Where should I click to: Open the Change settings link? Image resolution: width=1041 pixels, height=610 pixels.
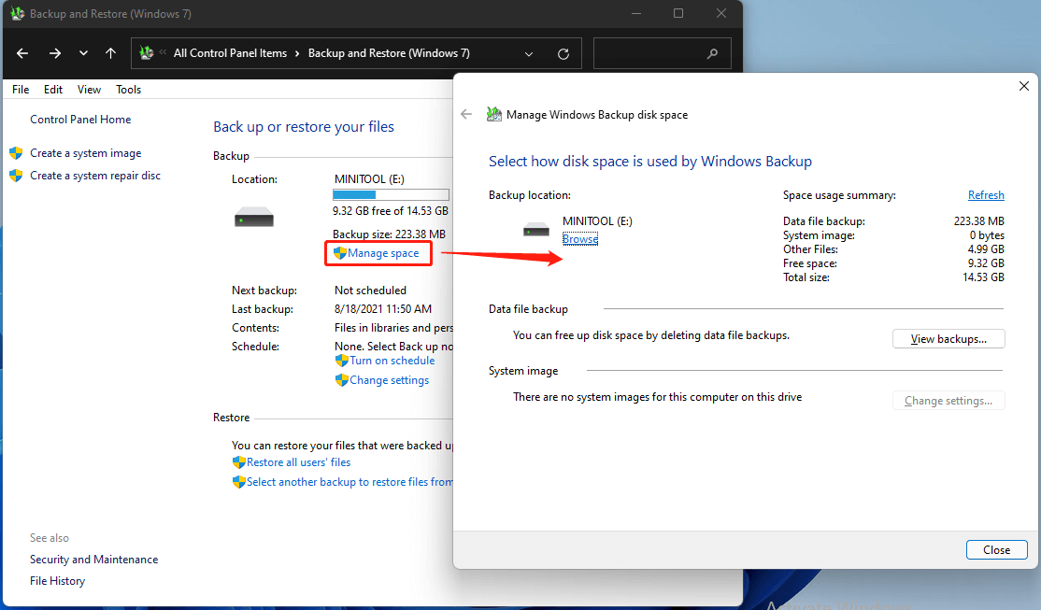[x=389, y=380]
